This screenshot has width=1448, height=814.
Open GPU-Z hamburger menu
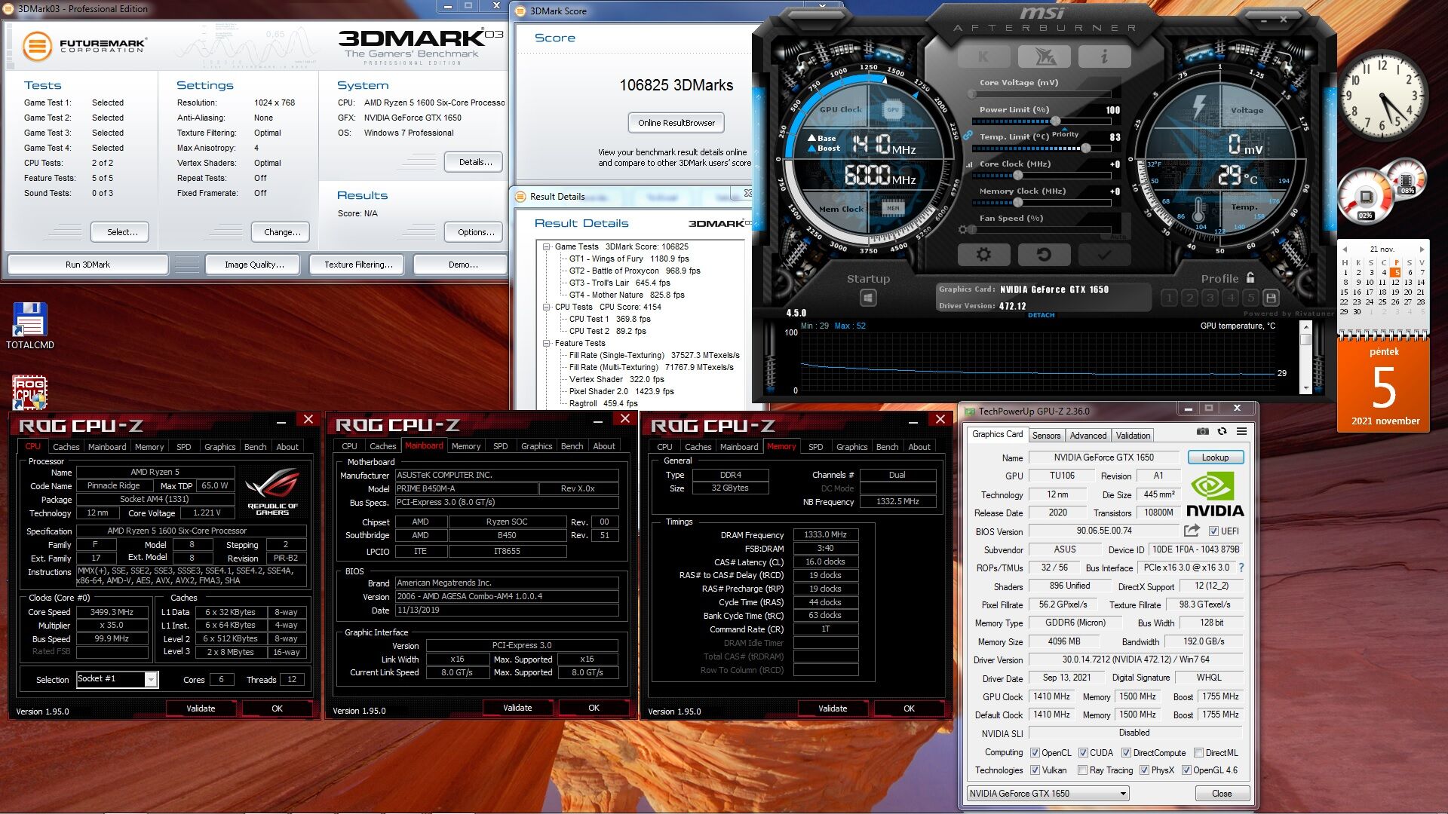(x=1241, y=432)
